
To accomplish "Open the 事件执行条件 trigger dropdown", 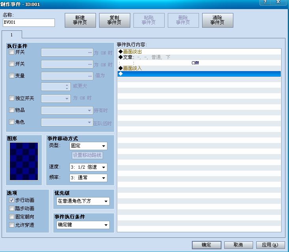I will [x=83, y=225].
